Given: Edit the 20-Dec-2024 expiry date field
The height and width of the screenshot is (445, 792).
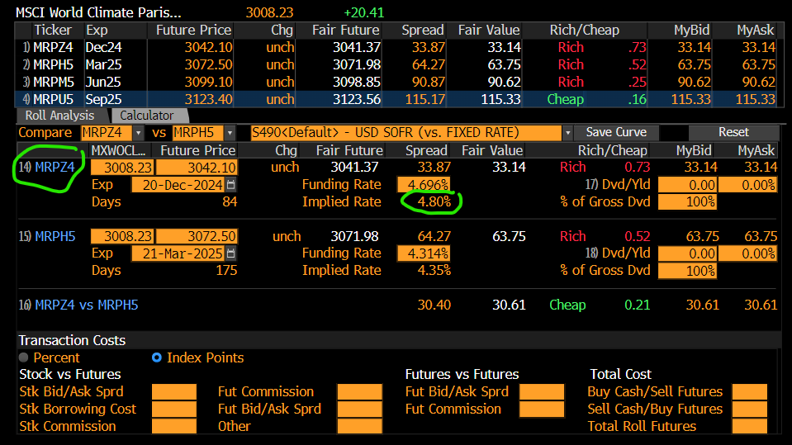Looking at the screenshot, I should point(178,185).
